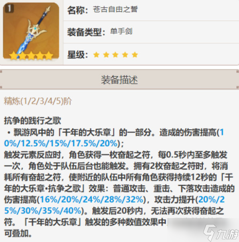
Task: Click the fourth star in 星级 row
Action: tap(125, 55)
